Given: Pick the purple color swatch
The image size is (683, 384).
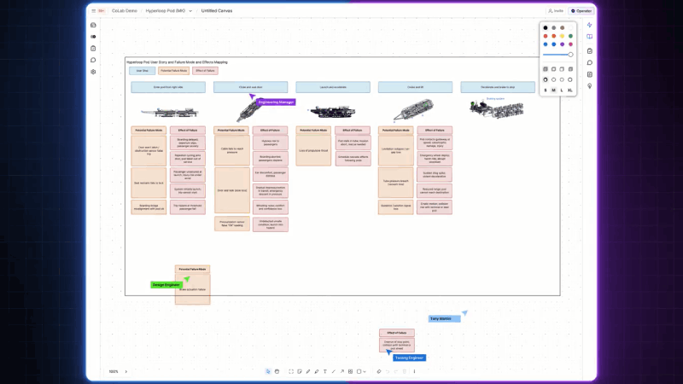Looking at the screenshot, I should [562, 44].
